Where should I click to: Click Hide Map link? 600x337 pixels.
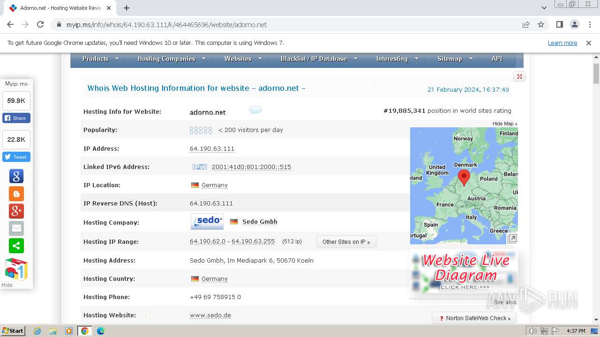(x=505, y=124)
